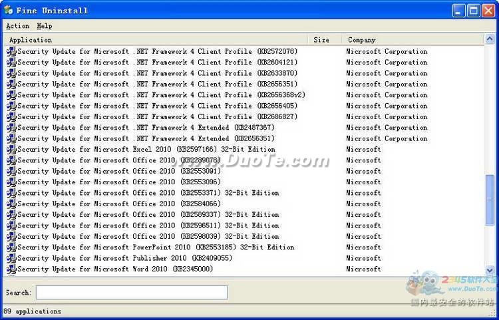This screenshot has width=499, height=320.
Task: Select Security Update Office 2010 (KB2553091) text
Action: pos(119,171)
